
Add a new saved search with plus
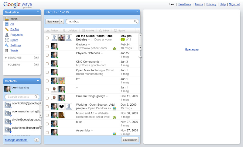[x=36, y=58]
